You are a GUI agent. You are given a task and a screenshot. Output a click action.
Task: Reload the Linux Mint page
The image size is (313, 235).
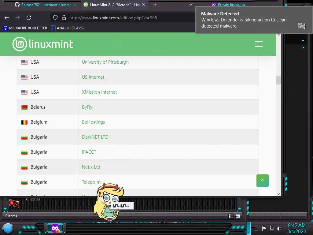(x=29, y=18)
